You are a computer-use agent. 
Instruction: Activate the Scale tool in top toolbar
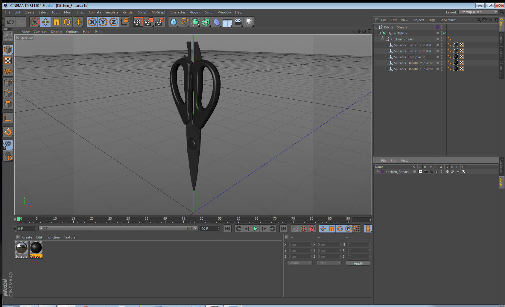56,22
